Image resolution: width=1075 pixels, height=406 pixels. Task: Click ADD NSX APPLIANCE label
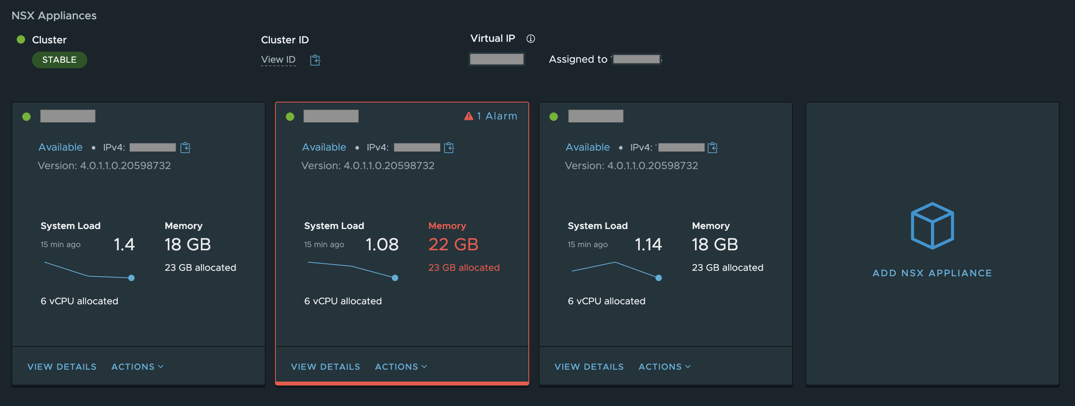[932, 273]
